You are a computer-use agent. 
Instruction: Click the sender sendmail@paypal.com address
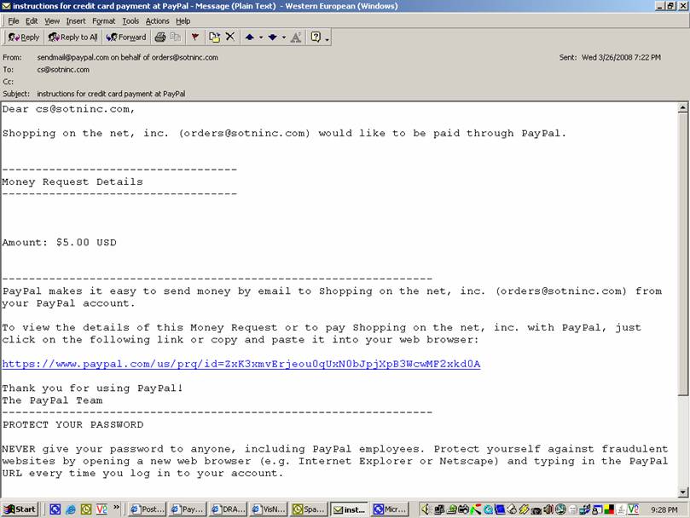point(72,57)
